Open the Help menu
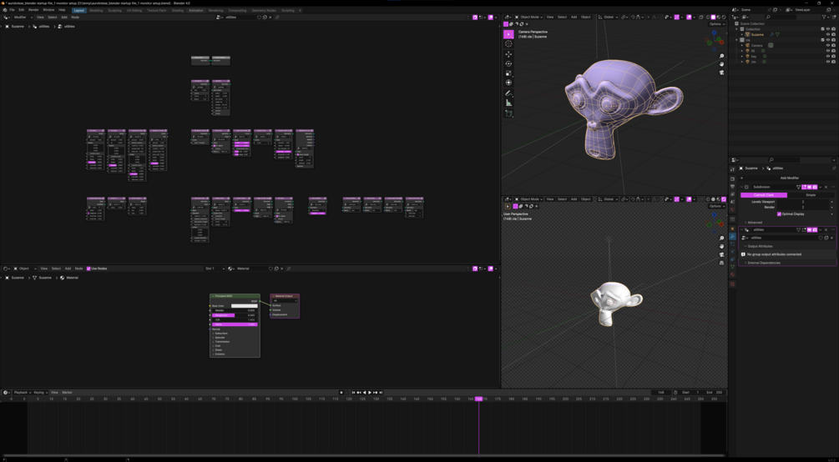839x462 pixels. (x=62, y=10)
